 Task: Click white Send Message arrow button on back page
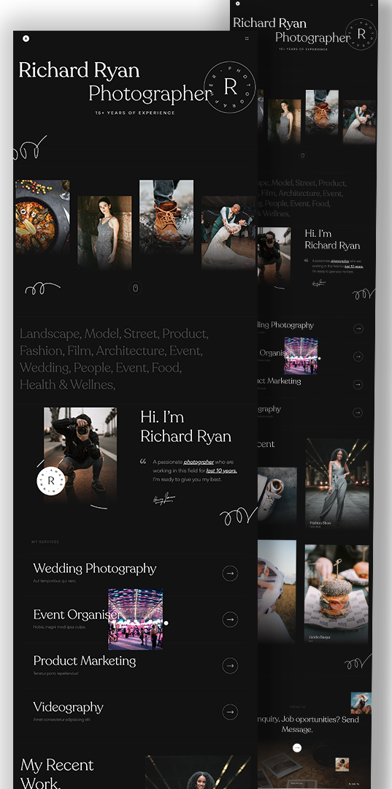point(297,748)
